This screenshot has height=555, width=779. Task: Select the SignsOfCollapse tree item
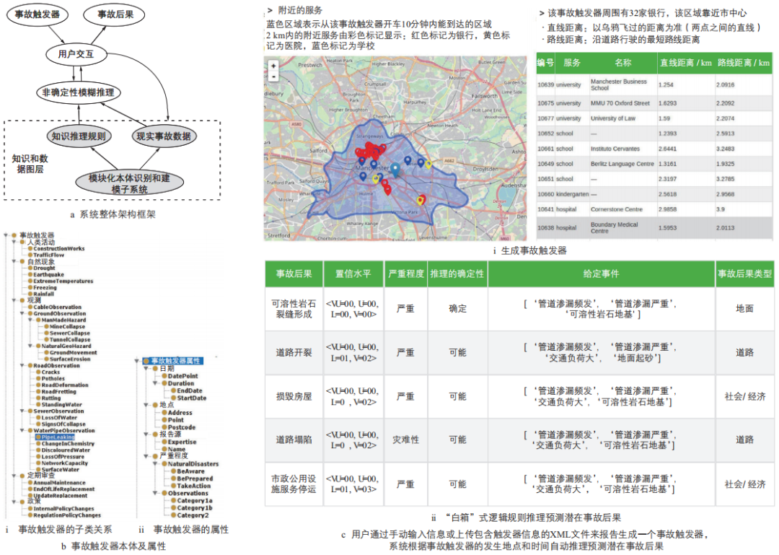point(63,424)
